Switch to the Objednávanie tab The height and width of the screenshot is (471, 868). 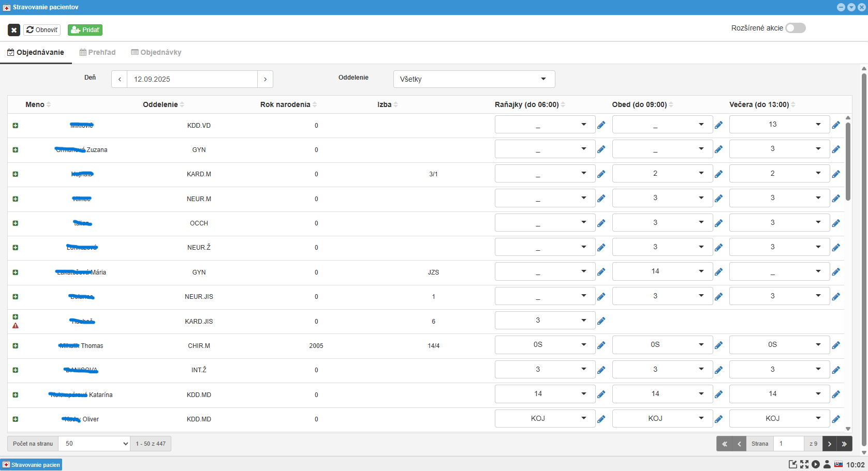click(x=36, y=52)
